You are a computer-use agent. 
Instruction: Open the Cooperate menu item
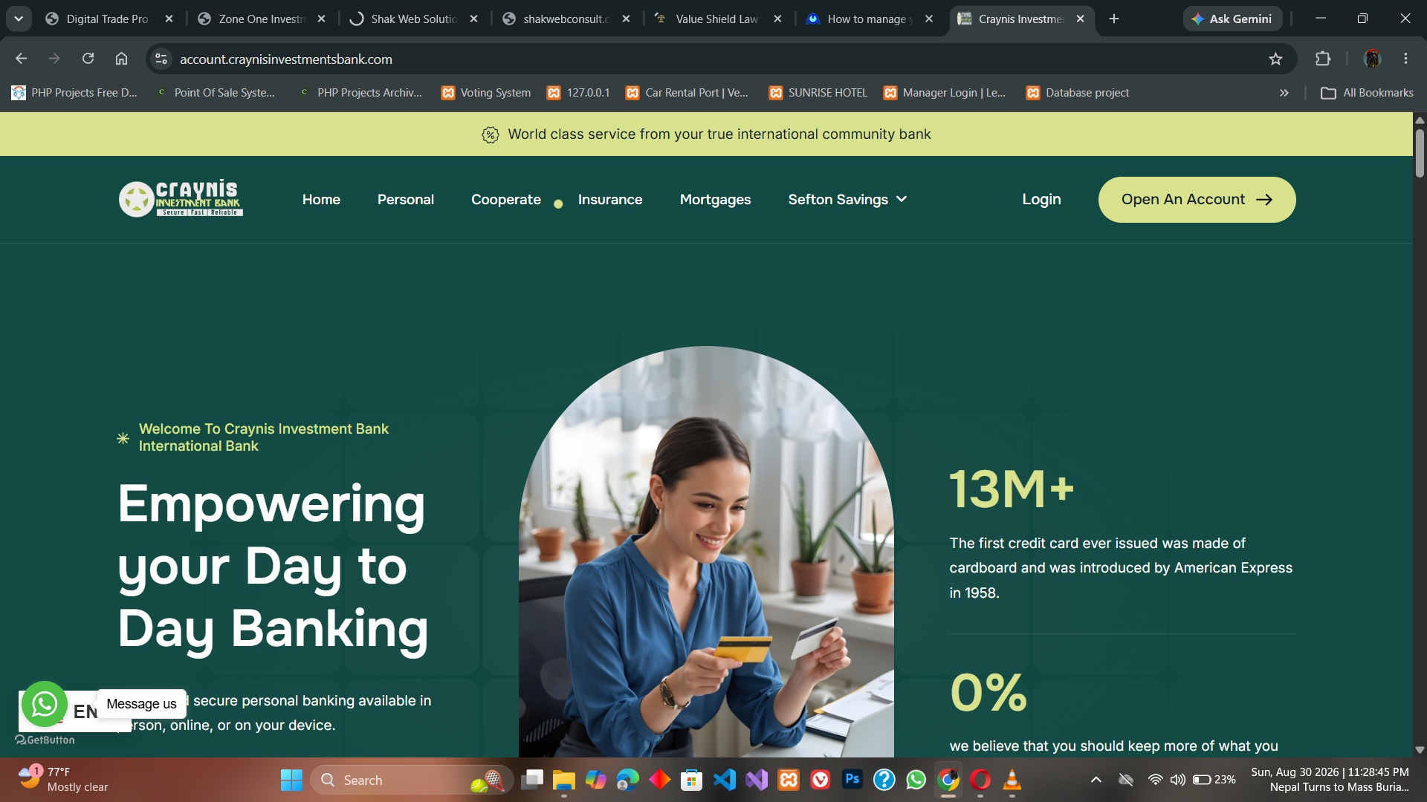click(506, 199)
